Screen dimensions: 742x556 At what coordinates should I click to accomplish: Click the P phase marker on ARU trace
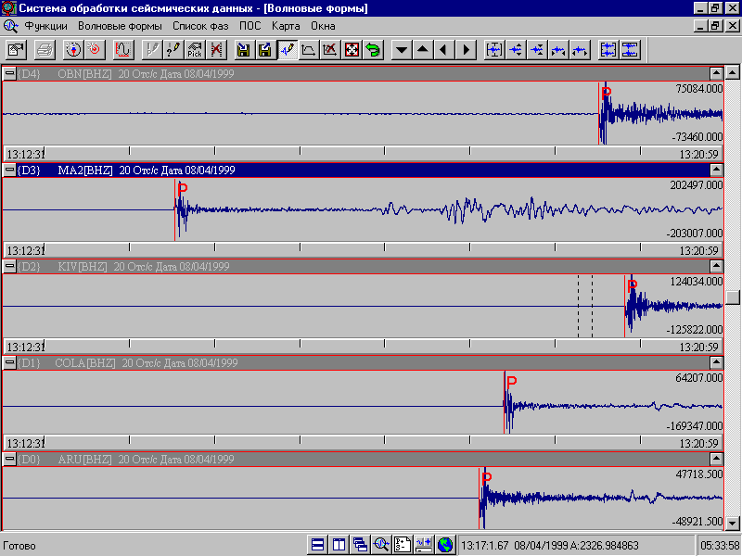coord(487,478)
